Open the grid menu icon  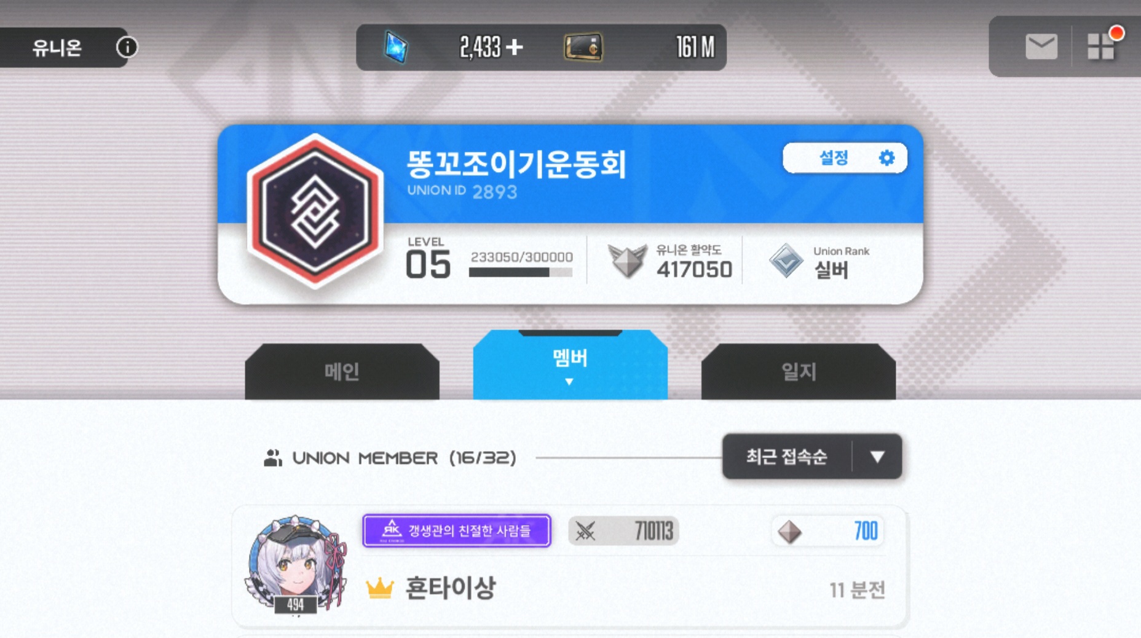[x=1100, y=47]
